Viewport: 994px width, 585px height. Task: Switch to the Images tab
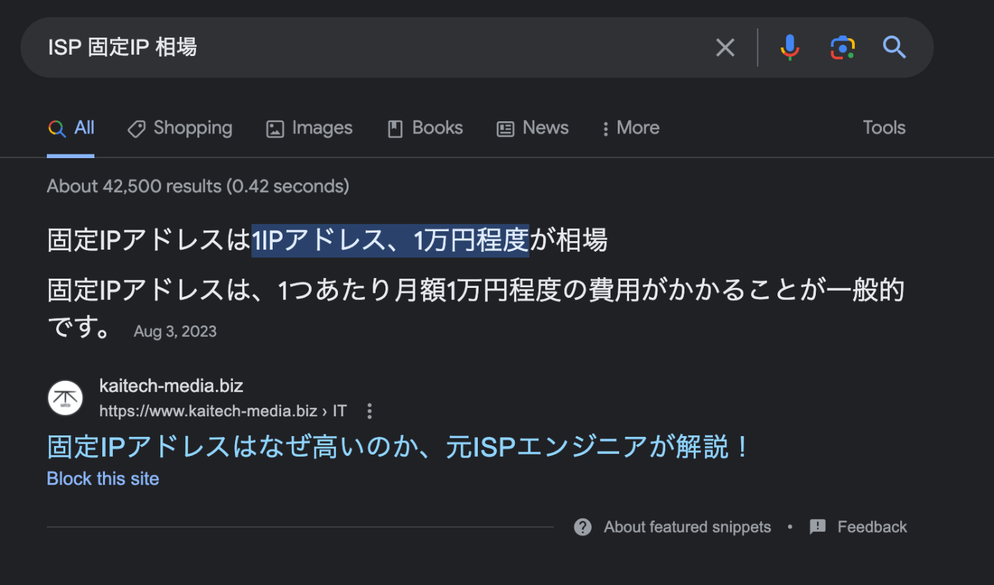pos(309,128)
